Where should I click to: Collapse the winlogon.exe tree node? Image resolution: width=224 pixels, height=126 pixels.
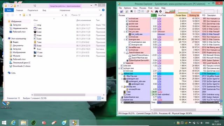coord(119,68)
